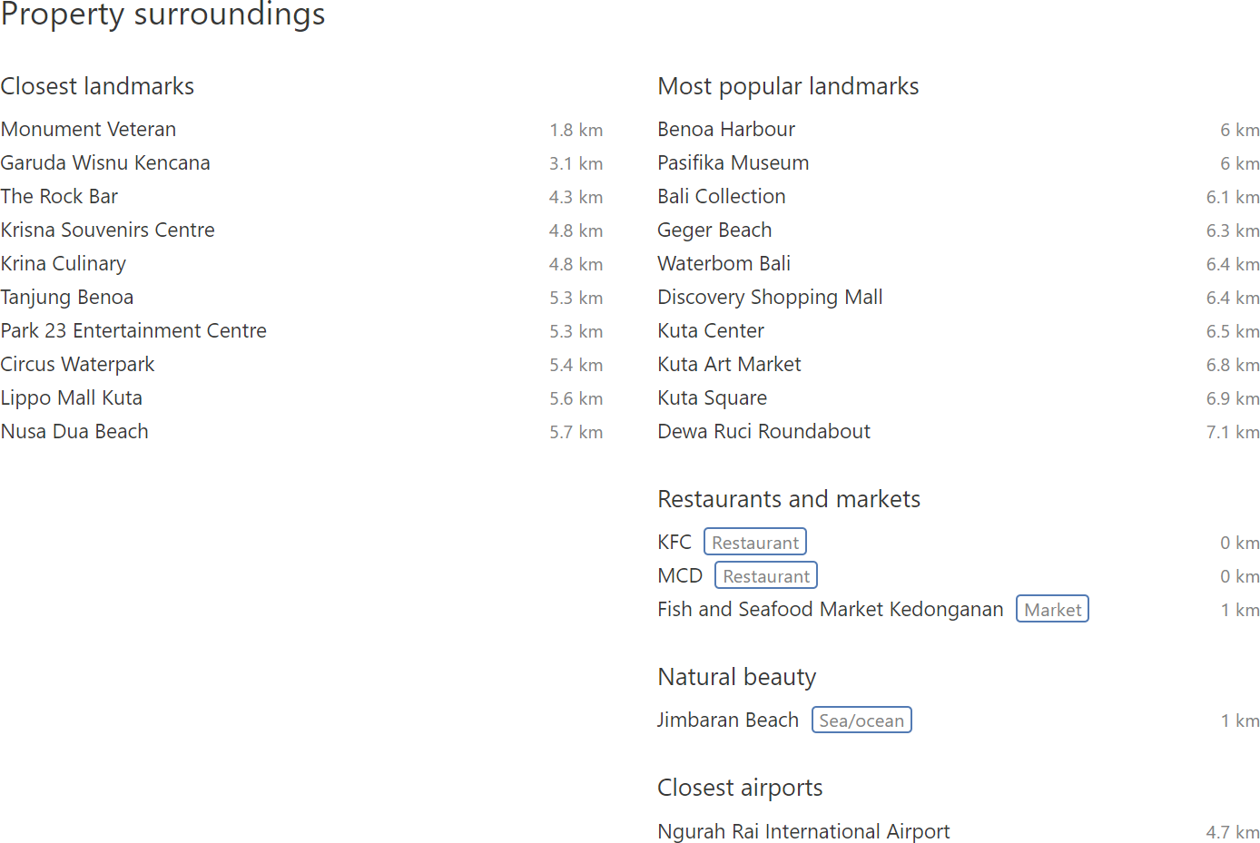This screenshot has height=843, width=1260.
Task: Click the '4.7 km' airport distance
Action: coord(1233,833)
